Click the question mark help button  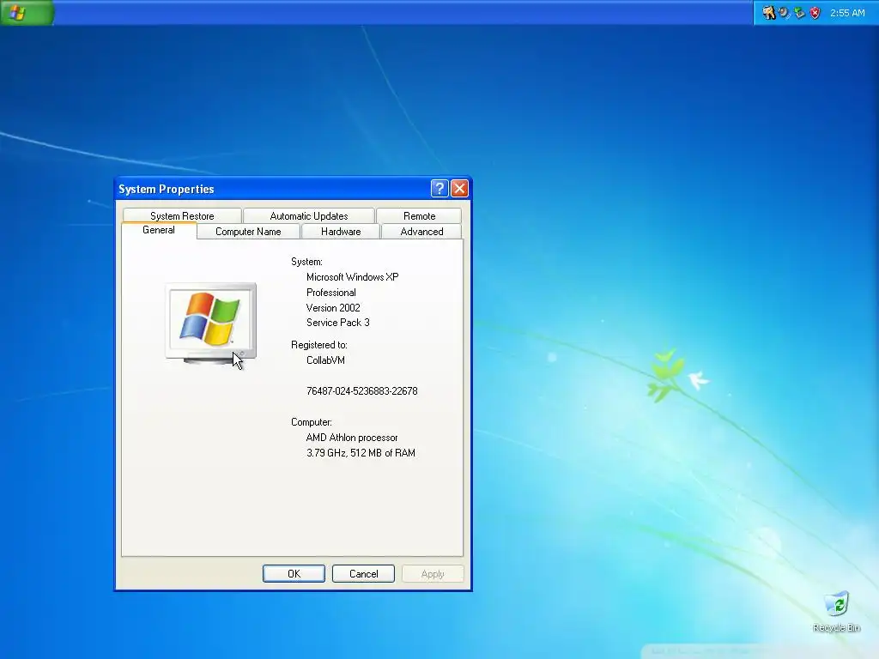(439, 188)
